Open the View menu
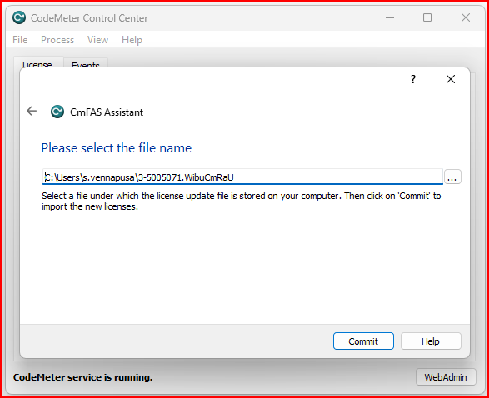 pyautogui.click(x=97, y=40)
